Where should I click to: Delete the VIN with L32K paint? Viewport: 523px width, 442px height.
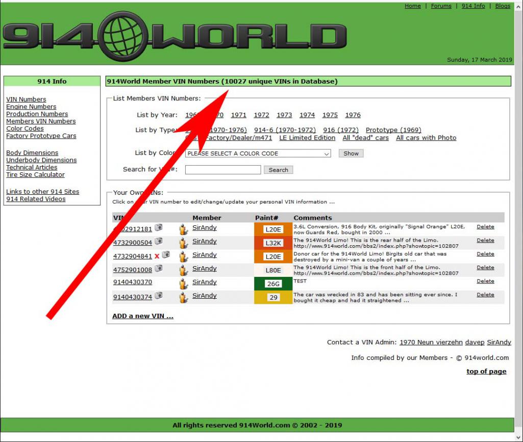point(485,240)
